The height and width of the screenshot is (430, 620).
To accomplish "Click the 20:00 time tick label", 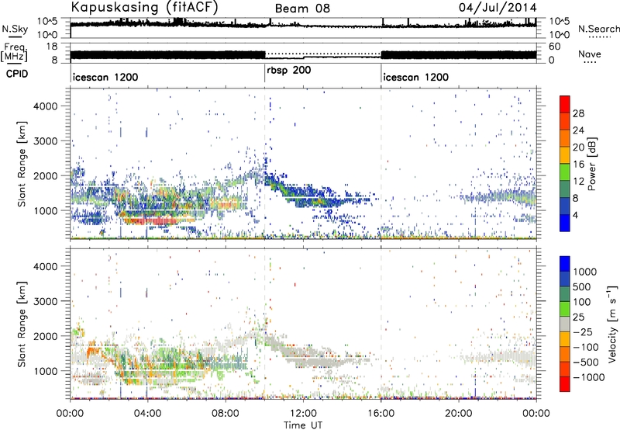I will click(458, 414).
